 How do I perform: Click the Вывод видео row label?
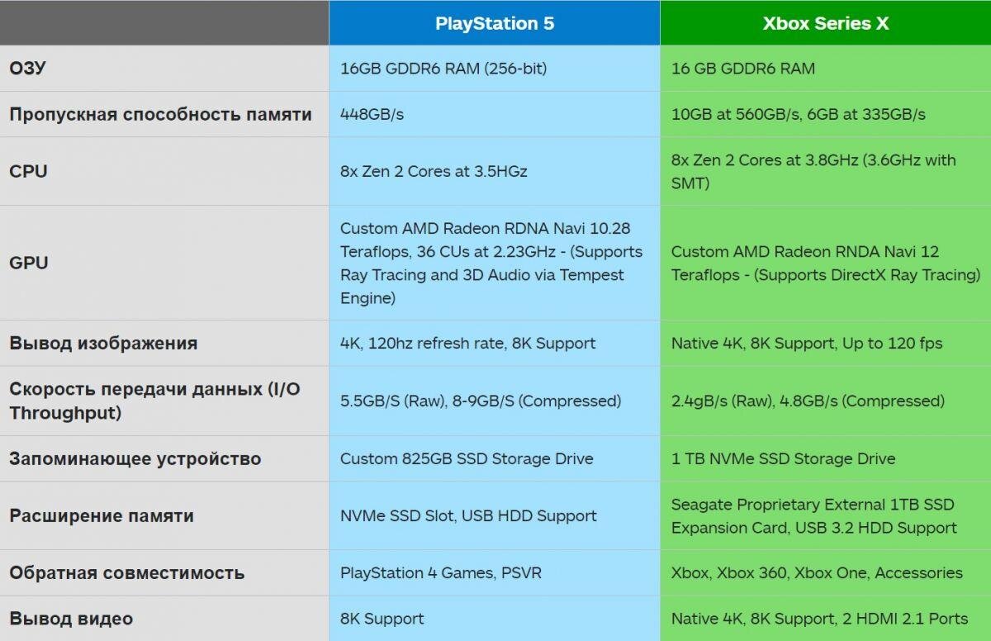pos(71,619)
